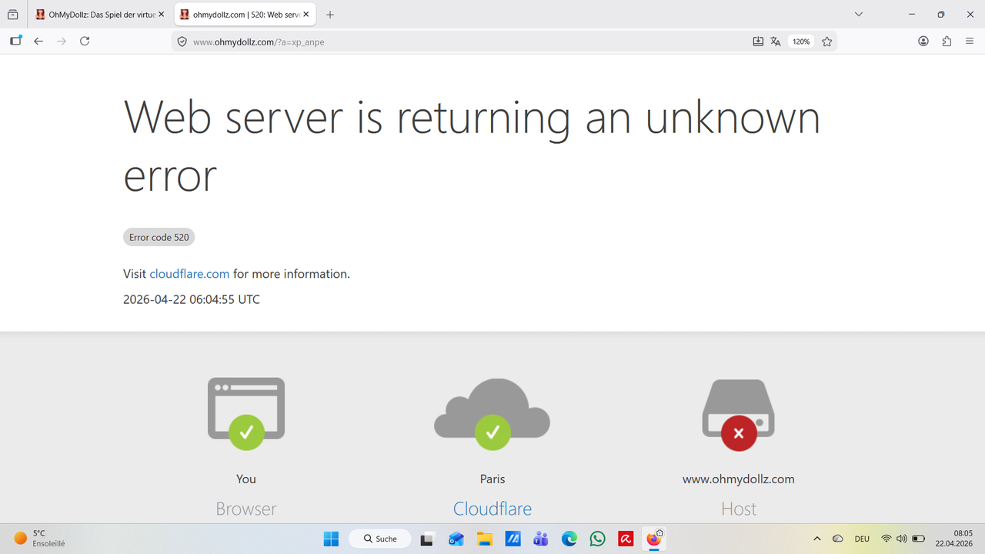
Task: Open the clock and date 22.04.2026
Action: point(954,539)
